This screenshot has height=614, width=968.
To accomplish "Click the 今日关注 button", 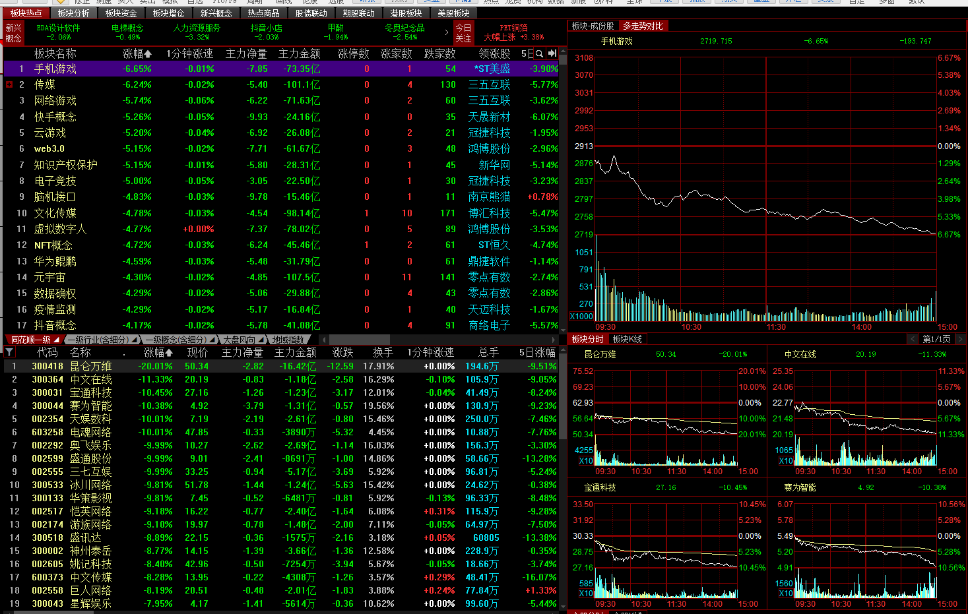I will (464, 33).
